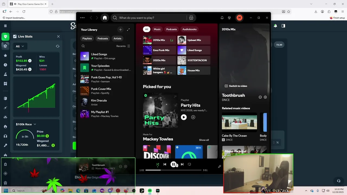
Task: Open the Spotify friend activity icon
Action: tap(229, 18)
